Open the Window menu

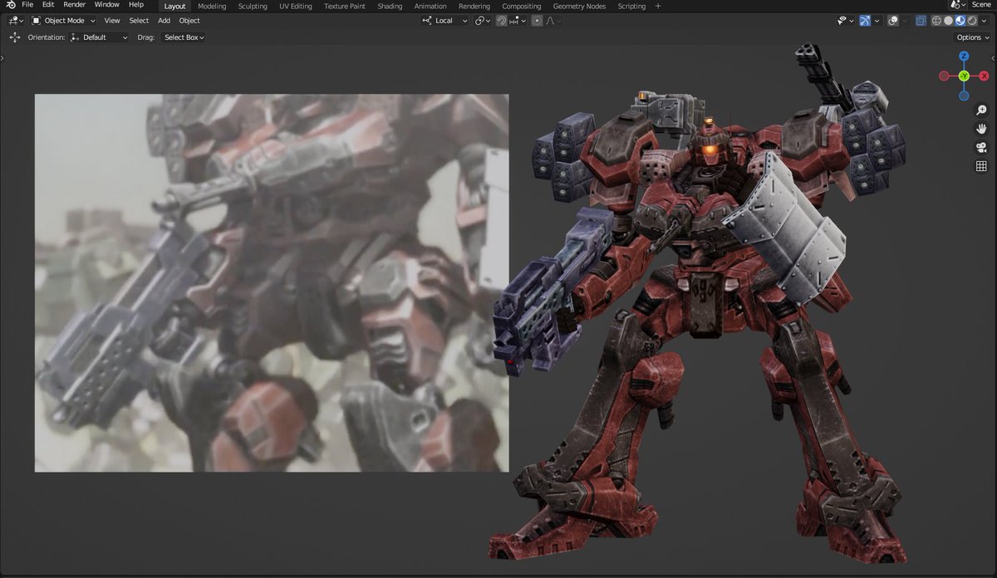(x=107, y=5)
